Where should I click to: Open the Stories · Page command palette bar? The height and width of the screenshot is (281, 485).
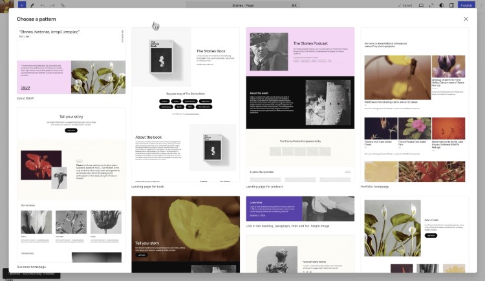pos(242,5)
